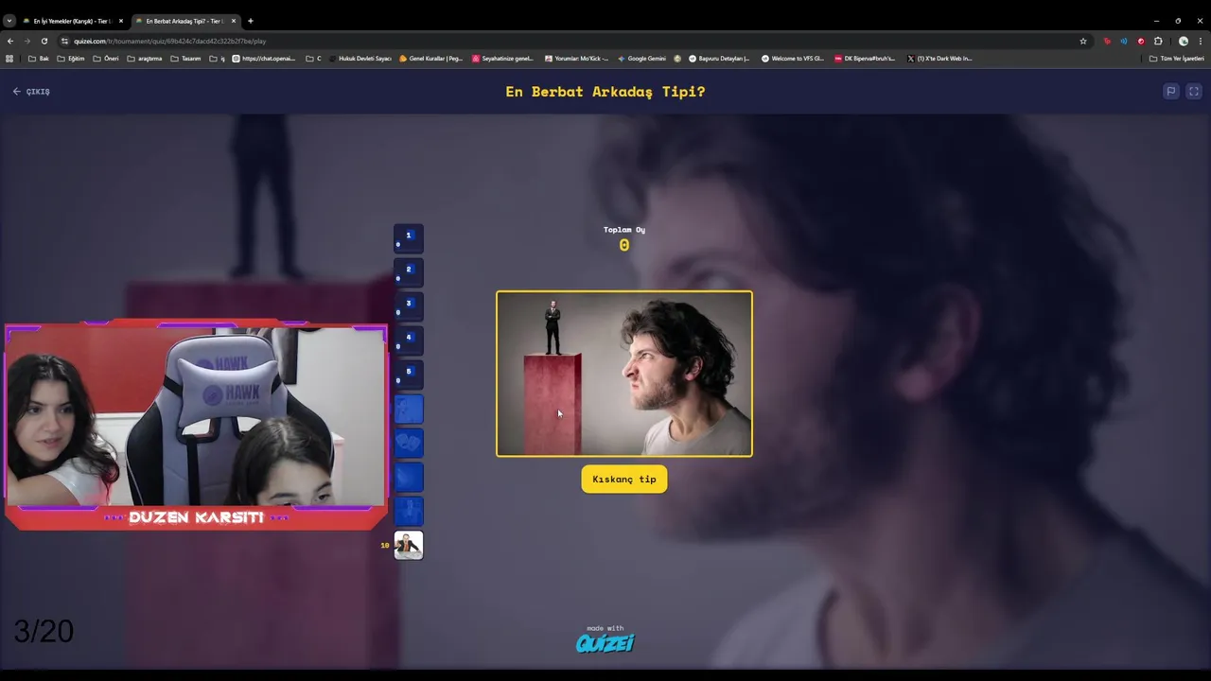Go forward in browser history
This screenshot has height=681, width=1211.
pos(27,42)
